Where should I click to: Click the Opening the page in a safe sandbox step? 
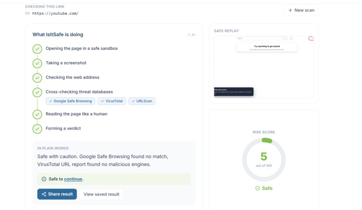[82, 49]
